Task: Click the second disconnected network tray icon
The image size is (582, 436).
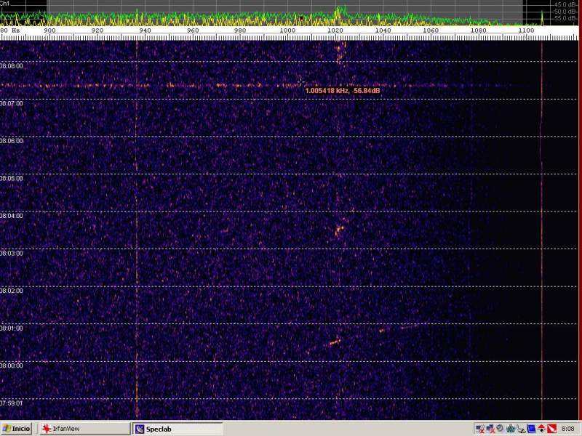Action: click(491, 429)
